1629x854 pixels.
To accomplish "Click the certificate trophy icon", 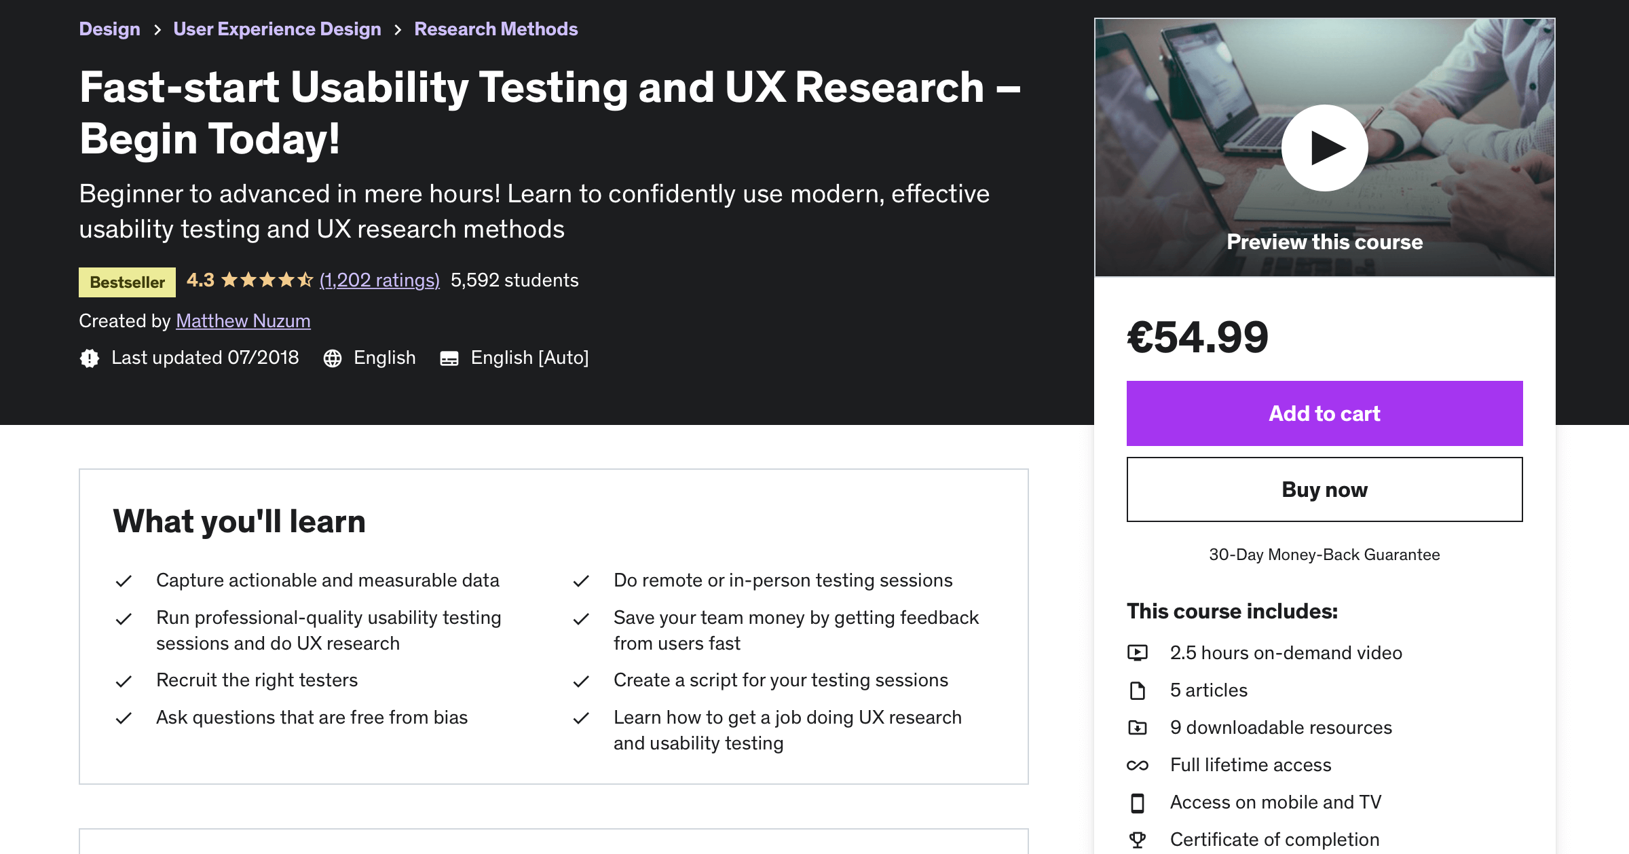I will [1138, 840].
